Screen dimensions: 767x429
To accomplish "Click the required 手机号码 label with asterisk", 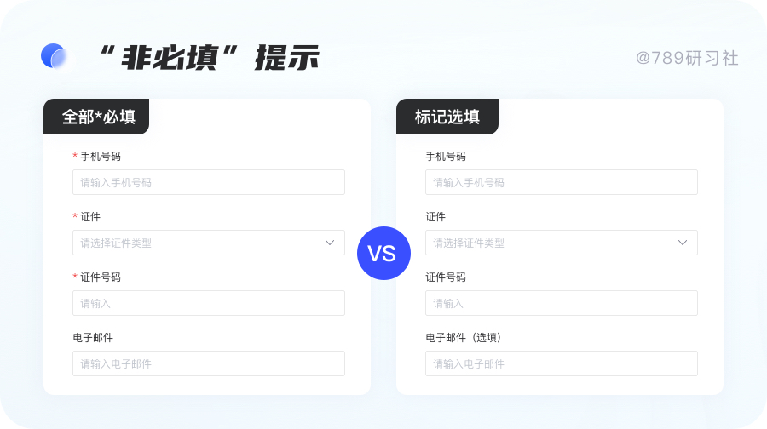I will point(100,157).
